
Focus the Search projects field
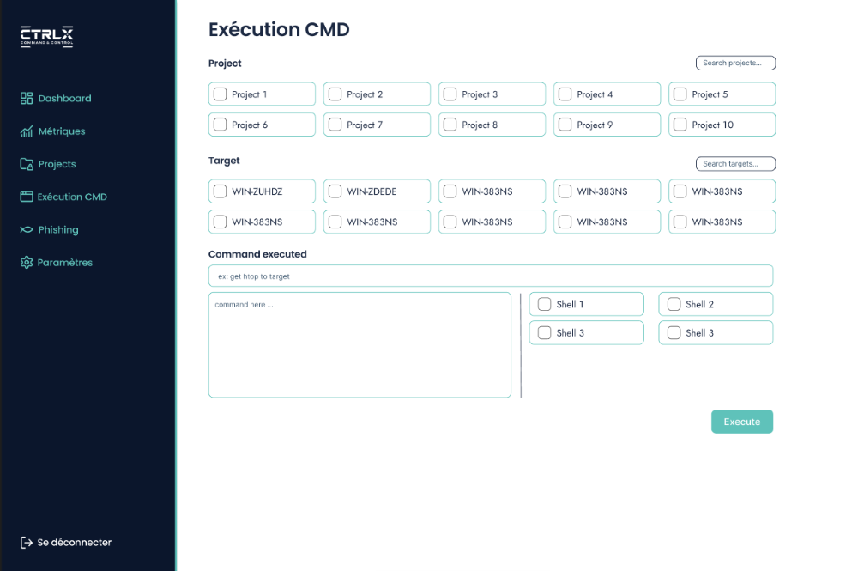tap(735, 64)
